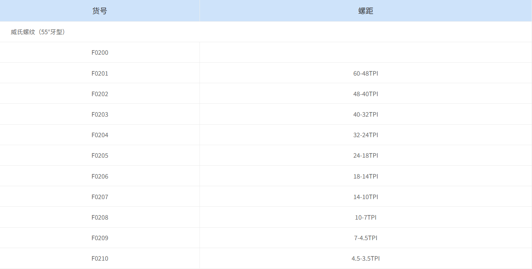This screenshot has height=269, width=532.
Task: Click the 32-24TPI pitch cell
Action: [366, 135]
